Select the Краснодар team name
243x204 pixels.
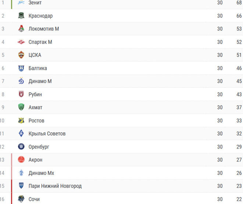[x=40, y=16]
